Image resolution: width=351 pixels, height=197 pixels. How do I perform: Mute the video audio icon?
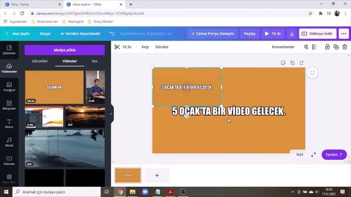pos(306,47)
